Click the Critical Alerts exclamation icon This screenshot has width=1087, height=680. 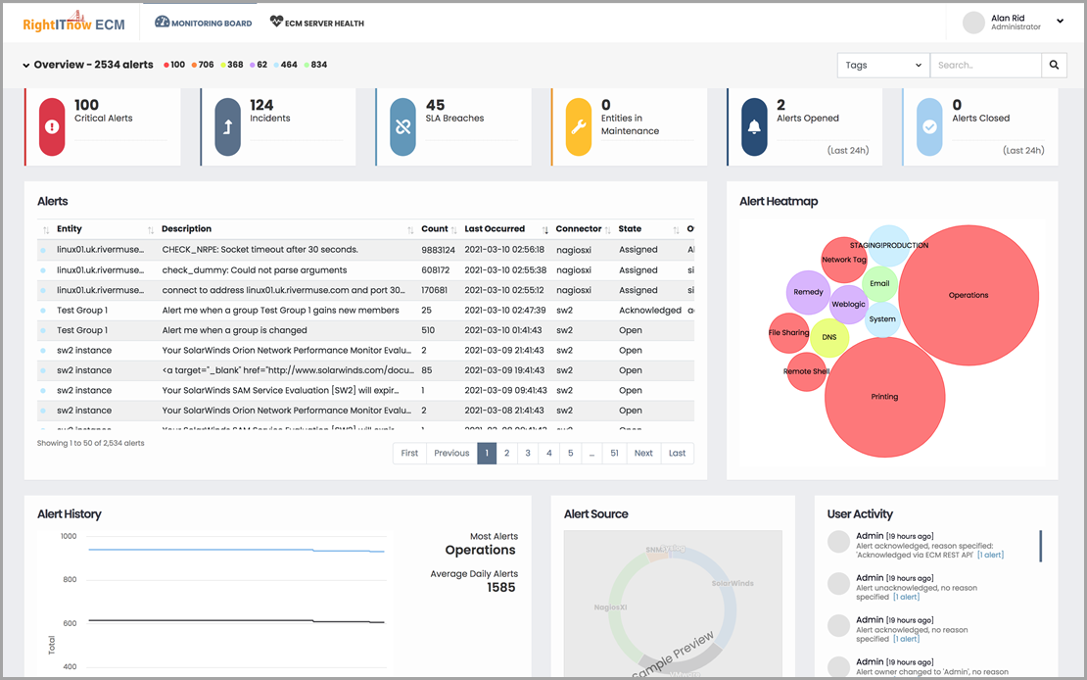pyautogui.click(x=51, y=126)
